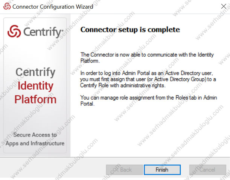Click the Connector Configuration Wizard title text

tap(53, 7)
